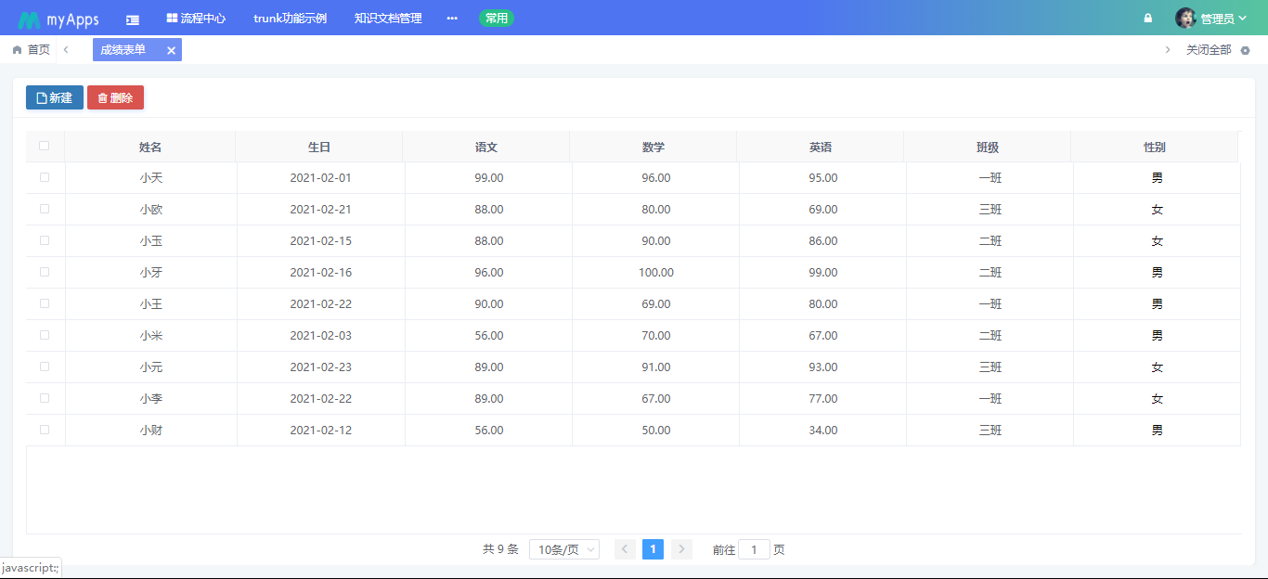1268x579 pixels.
Task: Click the circled close icon beside 关闭全部
Action: point(1246,50)
